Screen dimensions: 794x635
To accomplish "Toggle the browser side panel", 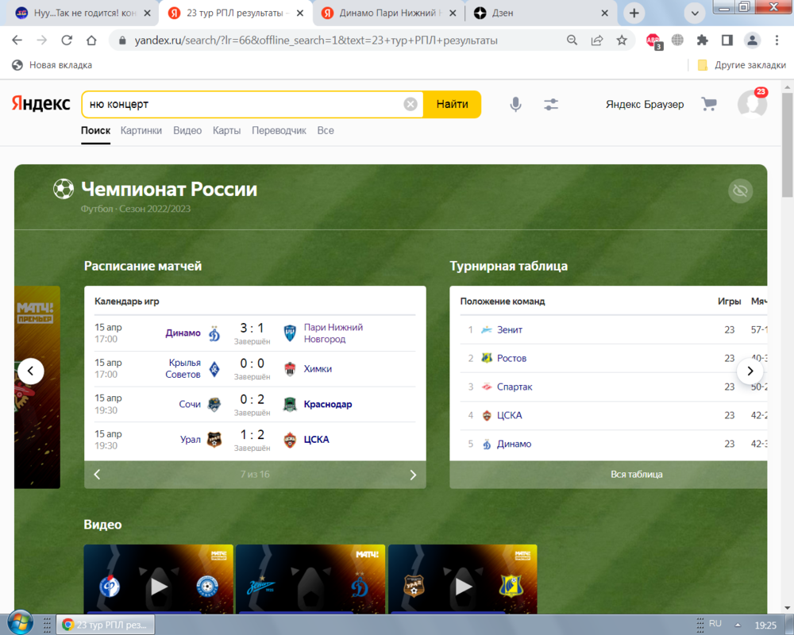I will (x=727, y=40).
